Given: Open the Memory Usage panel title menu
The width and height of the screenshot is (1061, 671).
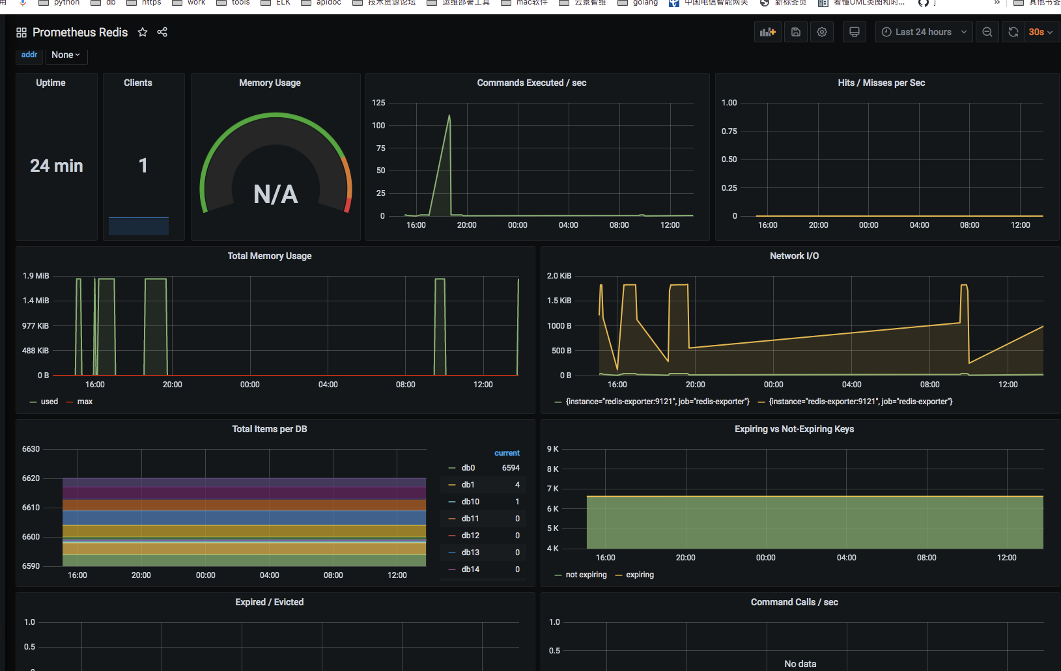Looking at the screenshot, I should click(270, 83).
